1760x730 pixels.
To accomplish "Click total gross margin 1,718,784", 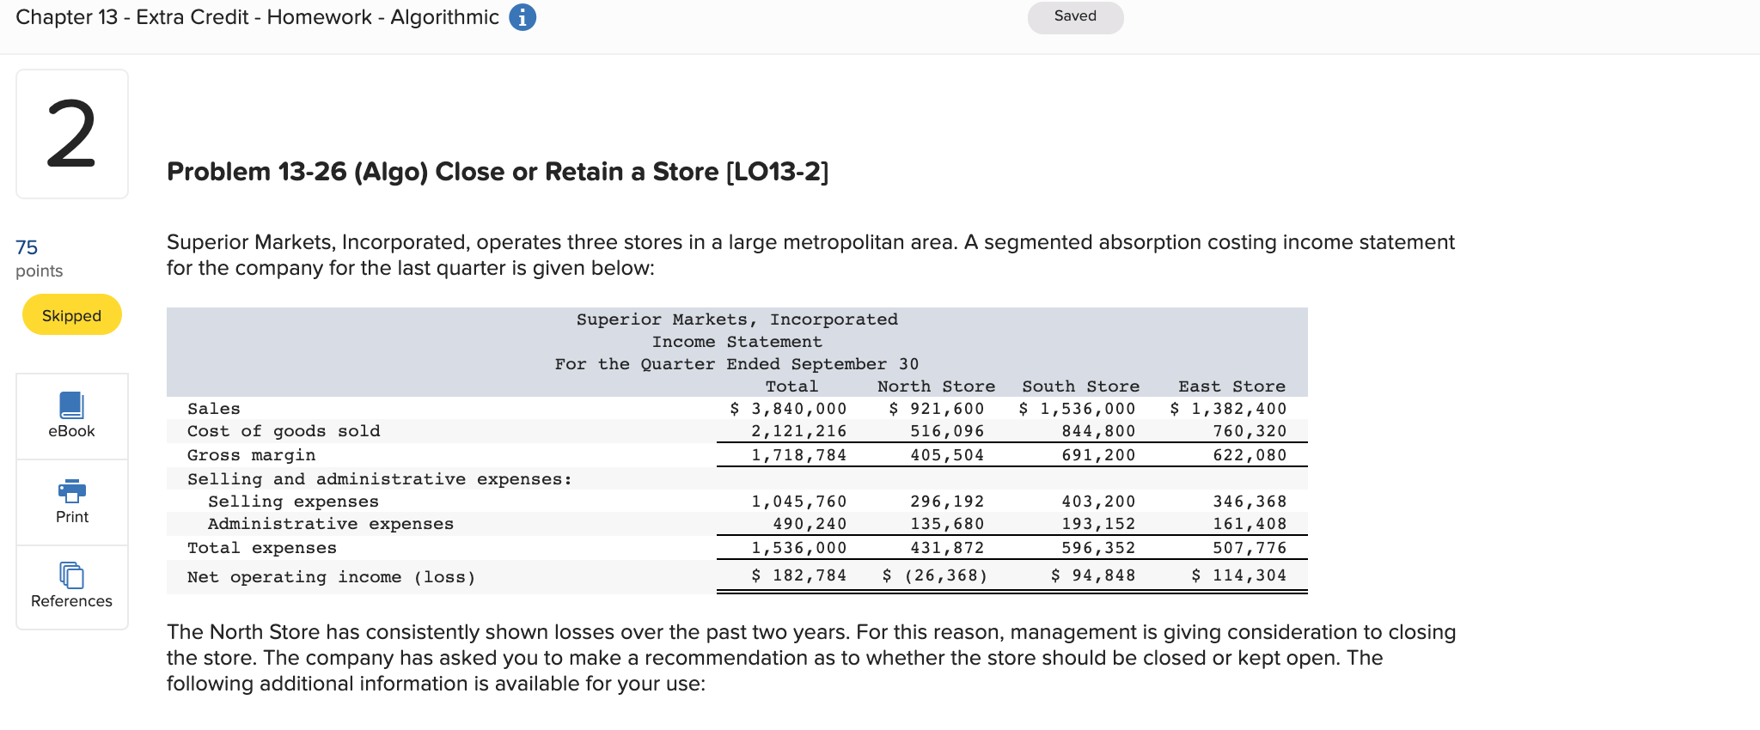I will click(799, 455).
